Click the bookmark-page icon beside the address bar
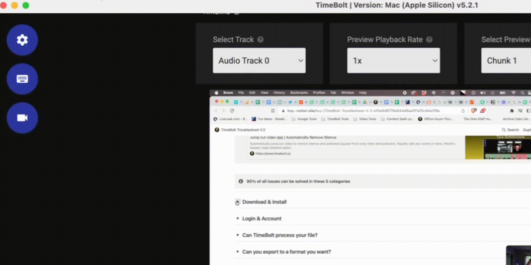This screenshot has width=531, height=265. (273, 111)
